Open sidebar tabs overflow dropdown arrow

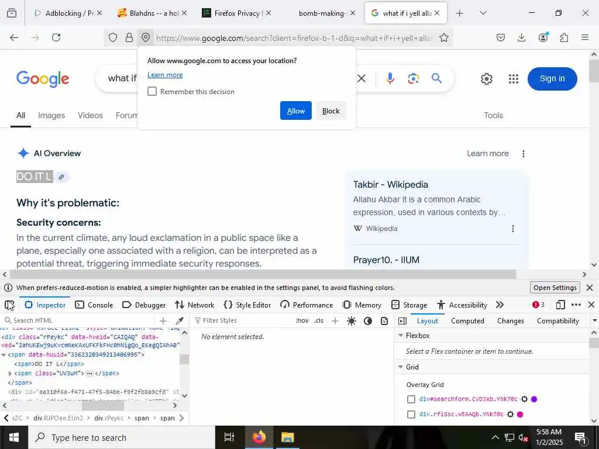594,321
